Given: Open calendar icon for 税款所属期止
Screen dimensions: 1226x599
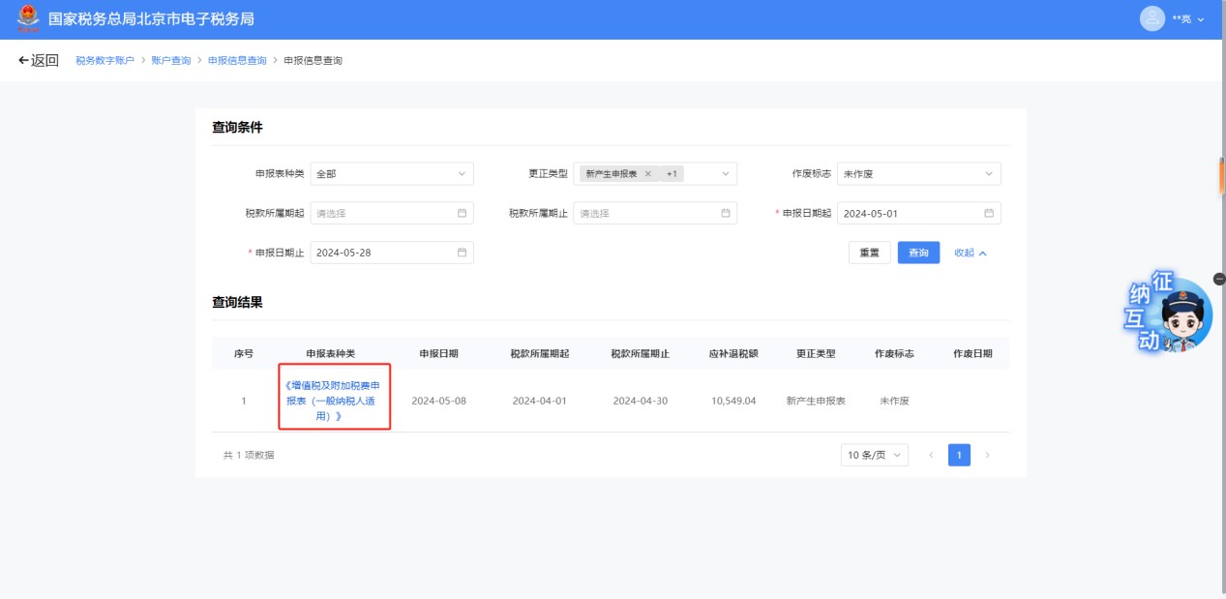Looking at the screenshot, I should 726,213.
